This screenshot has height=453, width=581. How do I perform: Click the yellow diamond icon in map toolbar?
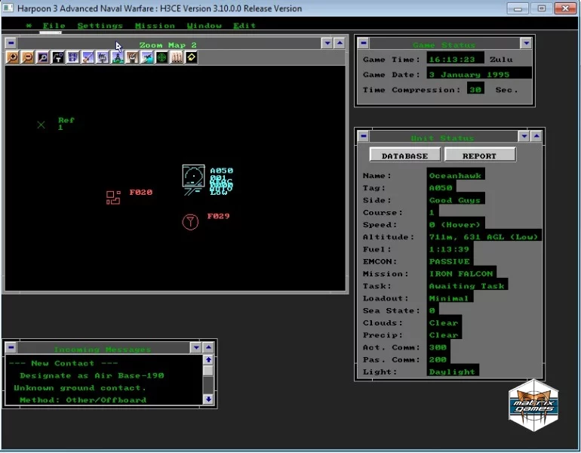click(191, 57)
